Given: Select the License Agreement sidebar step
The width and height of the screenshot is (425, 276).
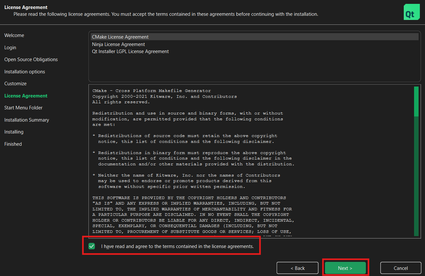Looking at the screenshot, I should (x=26, y=96).
